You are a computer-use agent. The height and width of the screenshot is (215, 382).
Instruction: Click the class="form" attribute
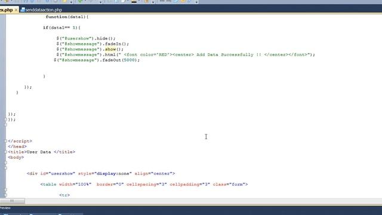tap(229, 185)
